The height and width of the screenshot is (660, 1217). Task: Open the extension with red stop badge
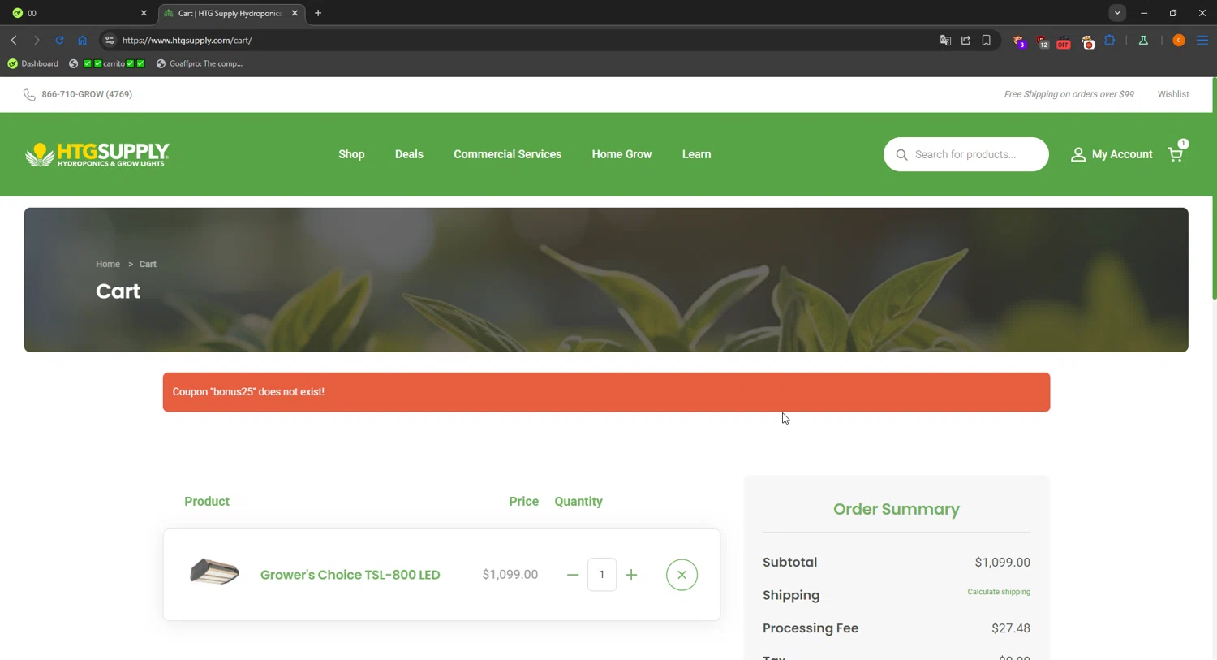(x=1088, y=41)
